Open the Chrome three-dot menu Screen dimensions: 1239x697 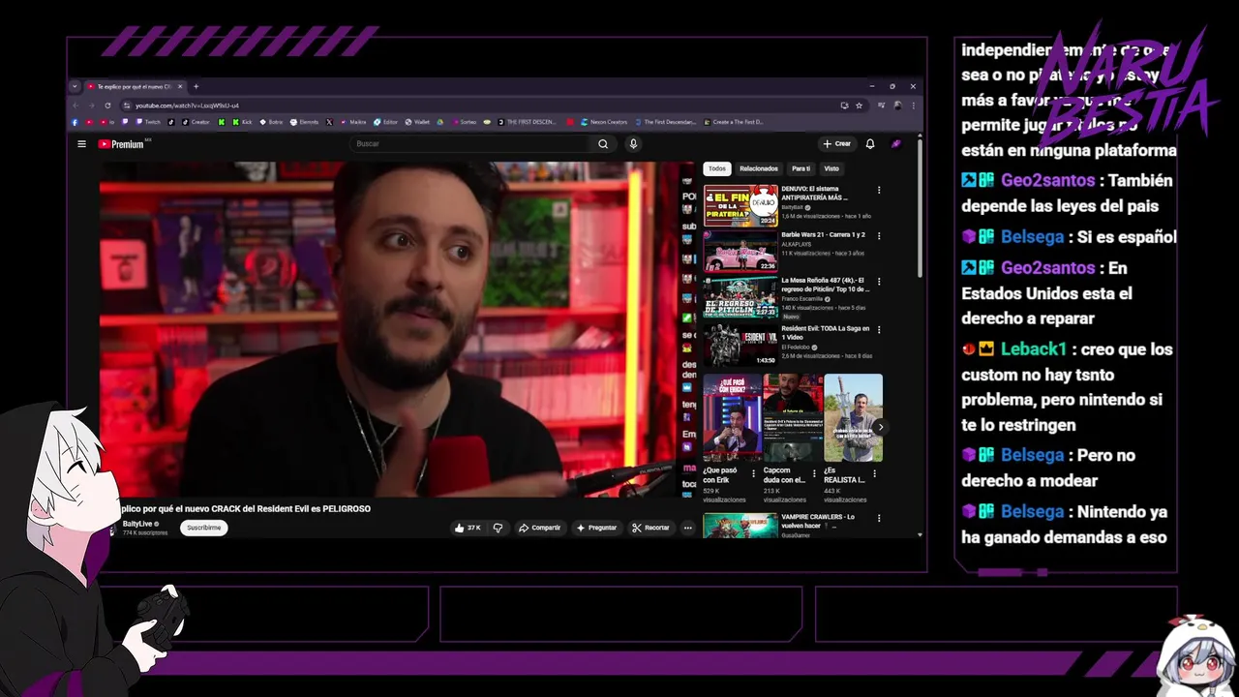(912, 106)
